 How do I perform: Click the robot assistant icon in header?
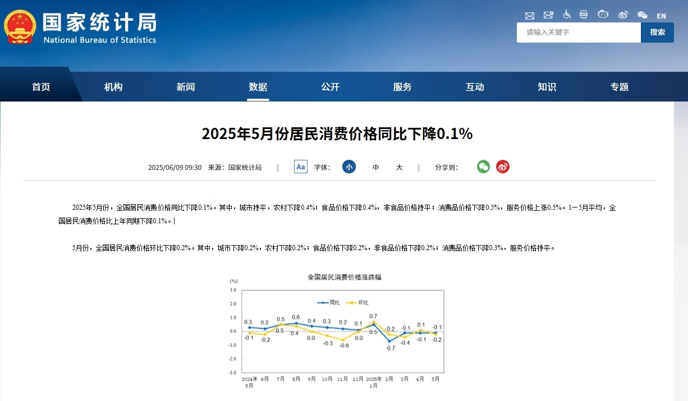coord(603,15)
